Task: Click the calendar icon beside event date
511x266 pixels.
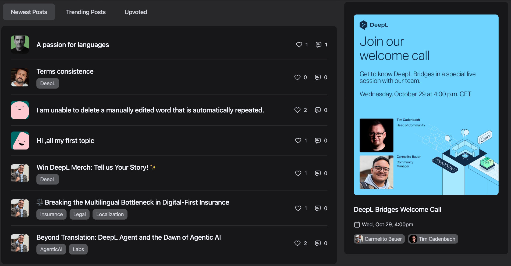Action: click(357, 225)
